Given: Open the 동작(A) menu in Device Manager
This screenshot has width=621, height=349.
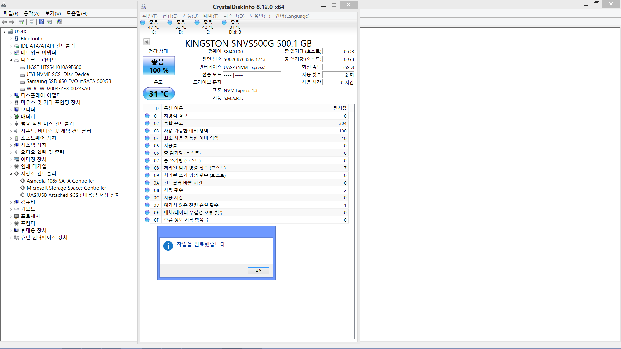Looking at the screenshot, I should coord(32,13).
